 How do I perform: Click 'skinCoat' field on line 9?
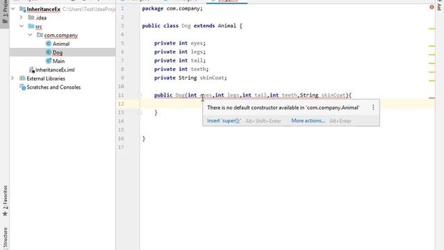(212, 78)
